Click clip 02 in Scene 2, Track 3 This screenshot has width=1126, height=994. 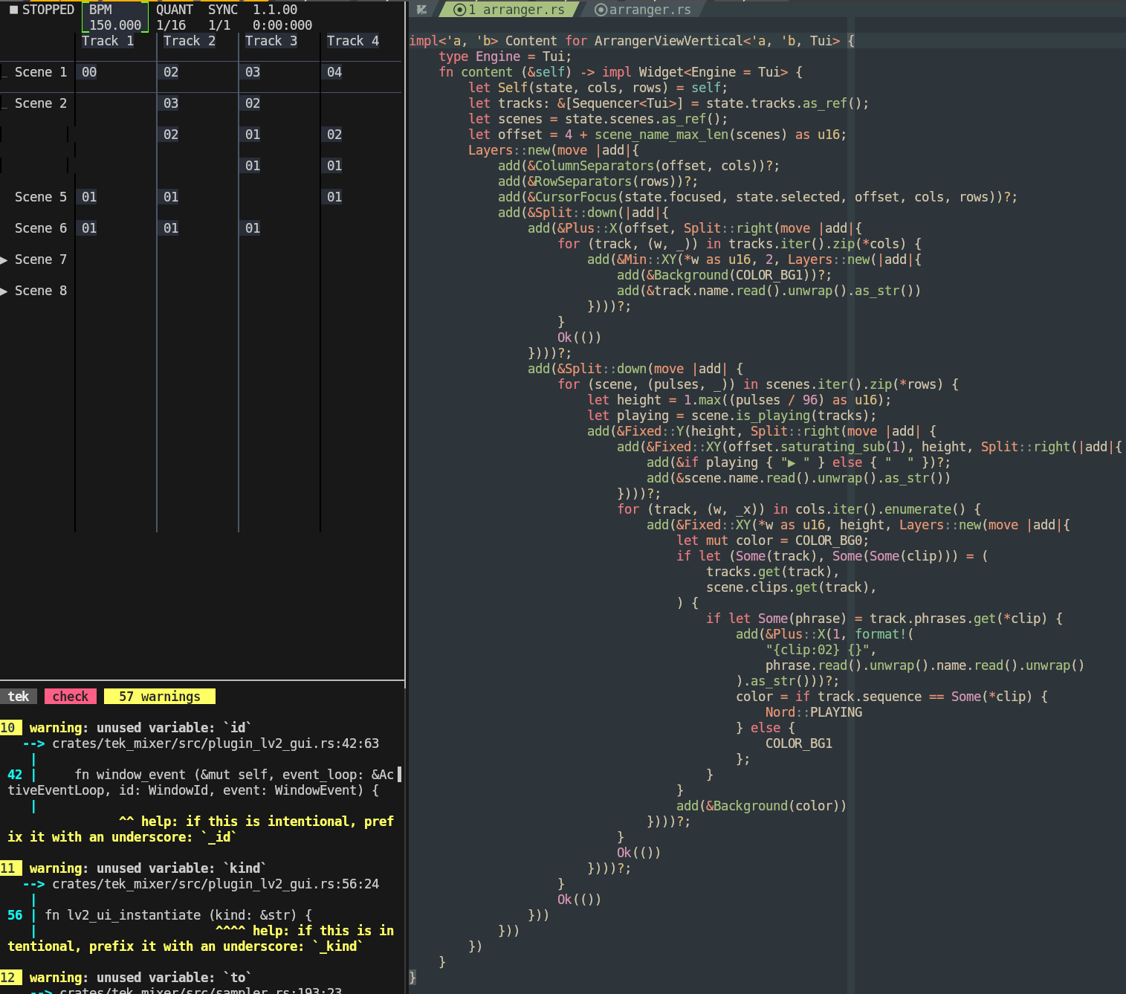253,103
